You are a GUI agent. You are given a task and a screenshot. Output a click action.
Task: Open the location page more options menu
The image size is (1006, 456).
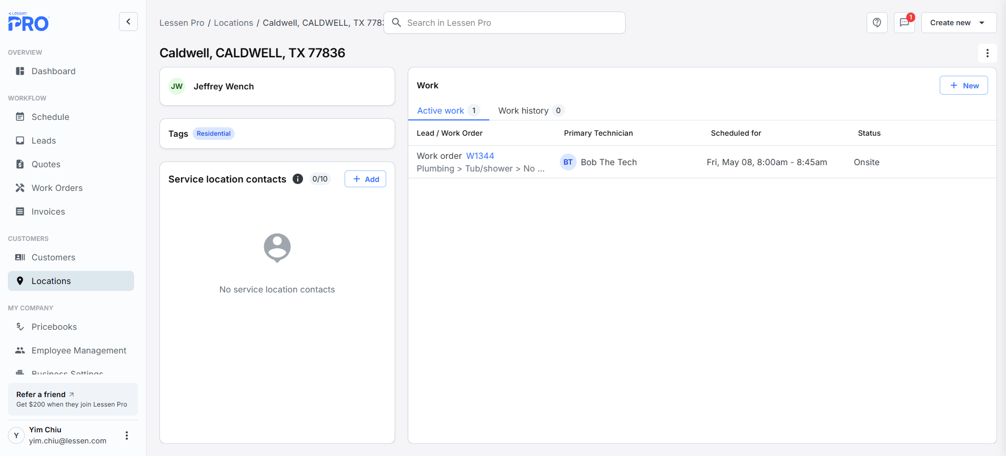[988, 53]
